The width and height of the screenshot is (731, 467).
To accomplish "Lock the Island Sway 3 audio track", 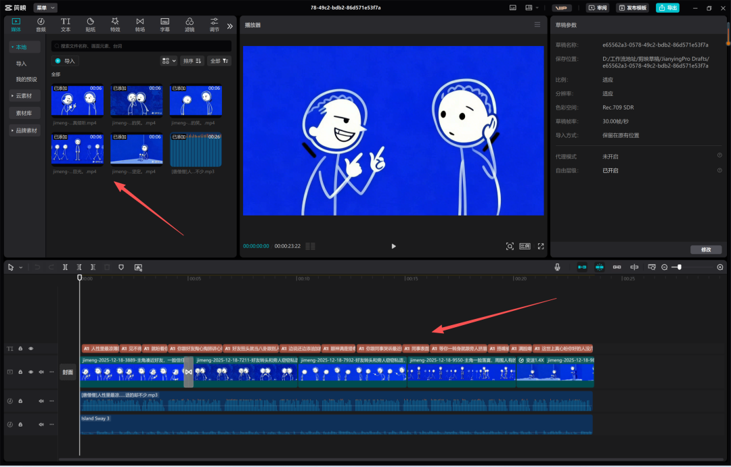I will click(x=20, y=424).
